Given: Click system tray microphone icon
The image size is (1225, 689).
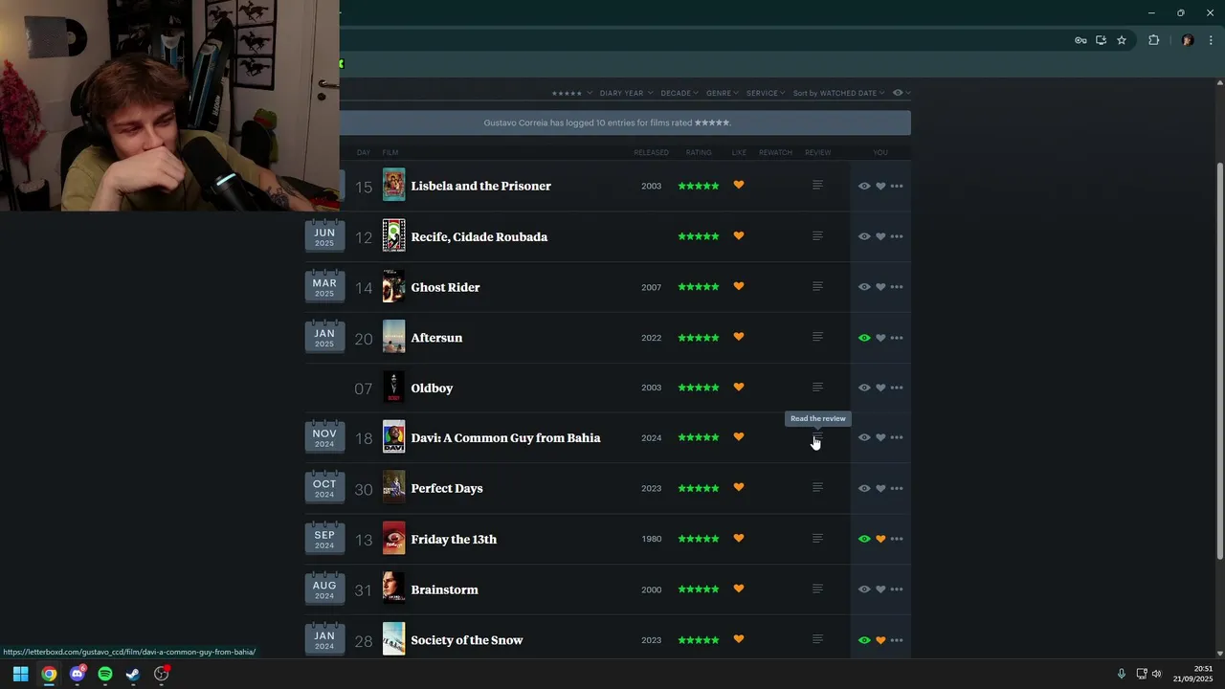Looking at the screenshot, I should click(x=1122, y=674).
